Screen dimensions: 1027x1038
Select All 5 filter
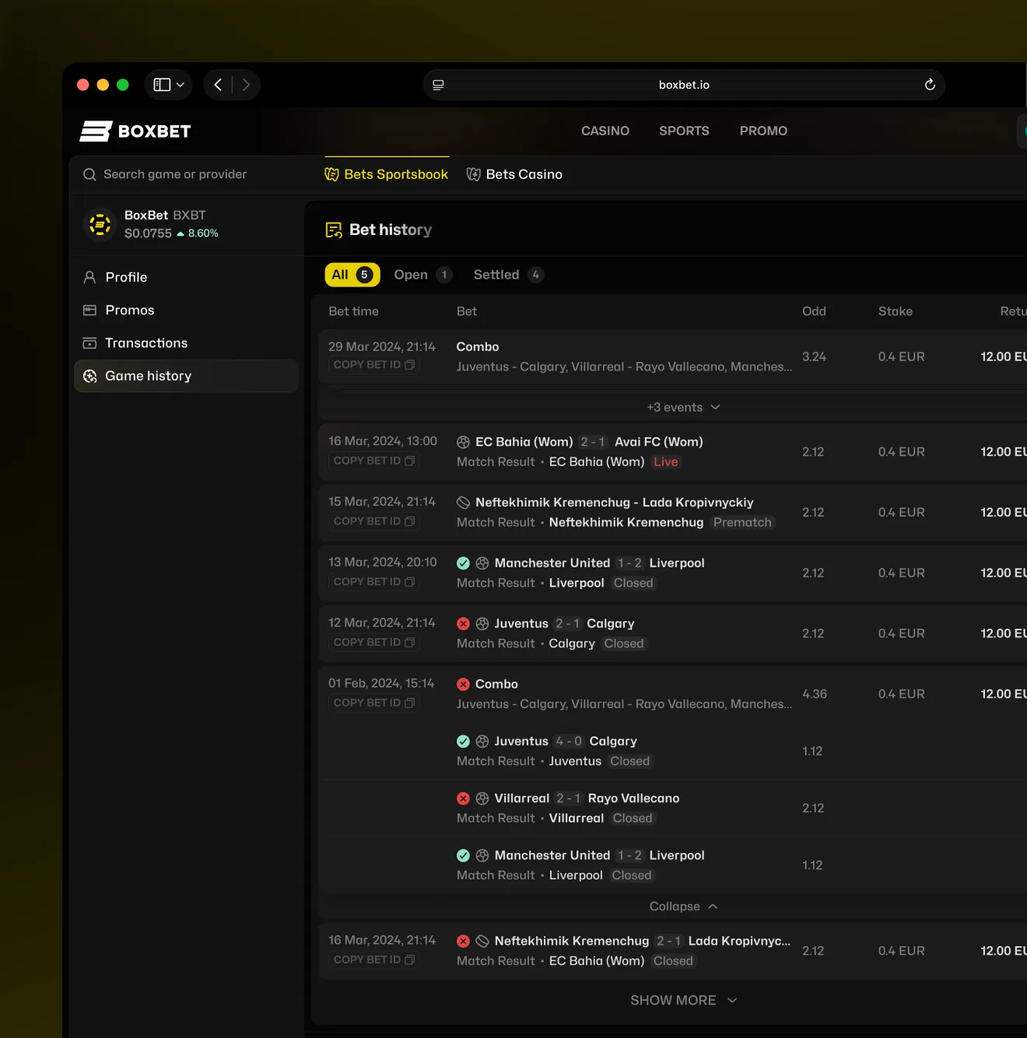[352, 275]
